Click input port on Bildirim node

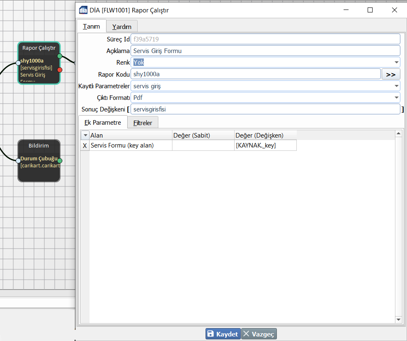(18, 161)
